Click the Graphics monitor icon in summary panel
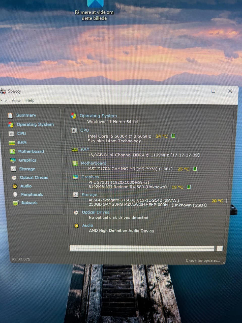The width and height of the screenshot is (242, 323). coord(75,177)
